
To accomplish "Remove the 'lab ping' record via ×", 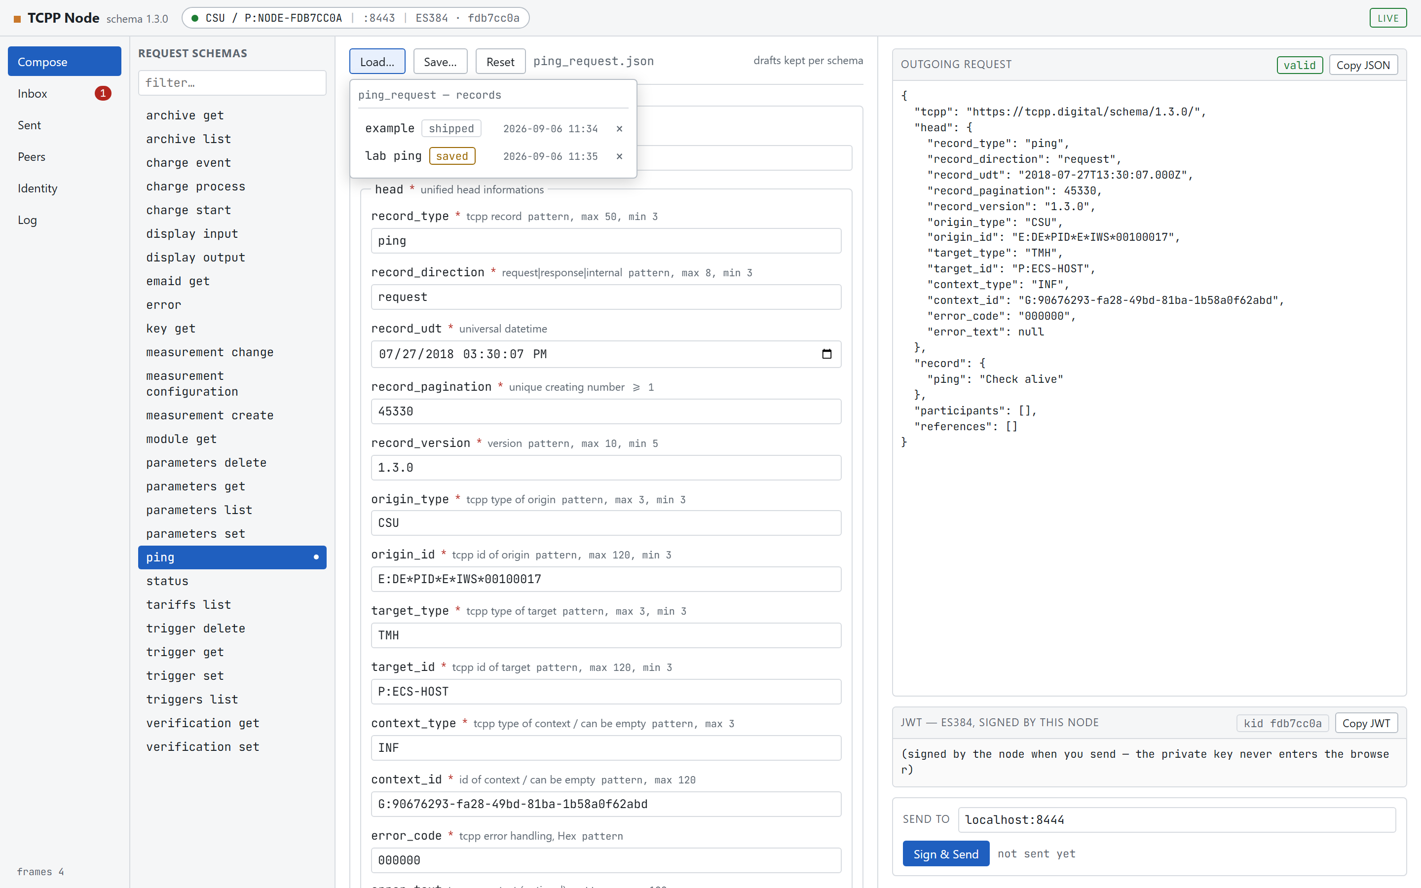I will tap(619, 156).
